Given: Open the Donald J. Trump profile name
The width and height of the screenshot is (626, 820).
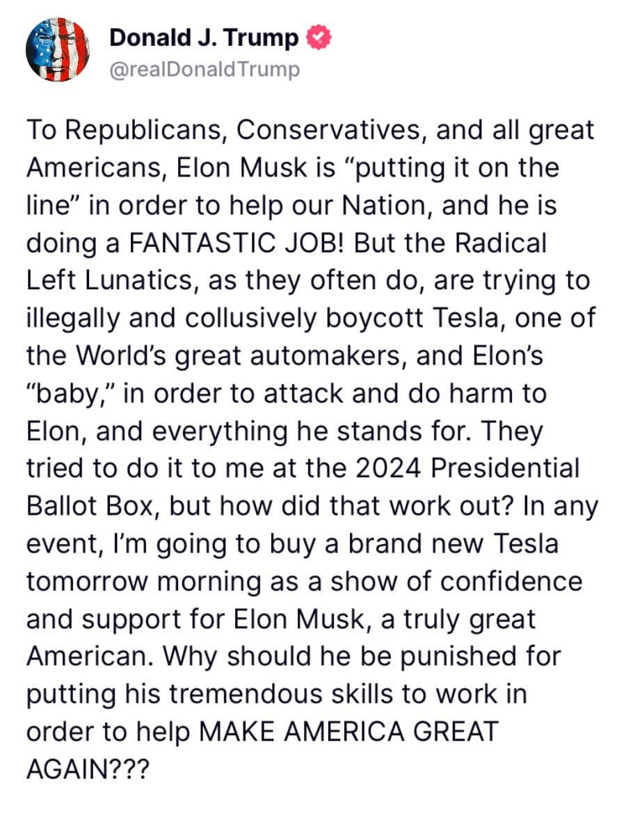Looking at the screenshot, I should pyautogui.click(x=203, y=38).
